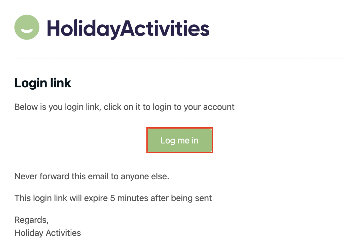Select the Holiday Activities sign-off

click(x=48, y=233)
